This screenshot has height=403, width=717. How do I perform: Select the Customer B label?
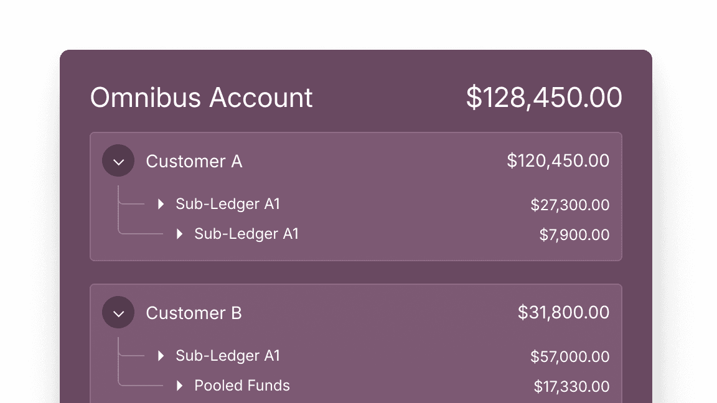point(194,313)
